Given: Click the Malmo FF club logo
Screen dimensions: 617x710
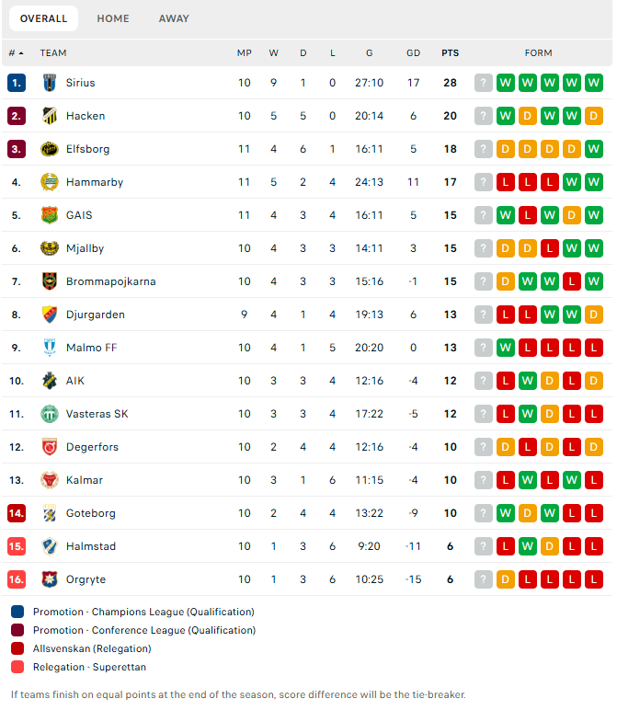Looking at the screenshot, I should pyautogui.click(x=50, y=348).
